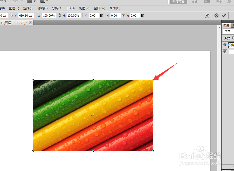Click the bottom-right transform corner handle

coord(153,151)
